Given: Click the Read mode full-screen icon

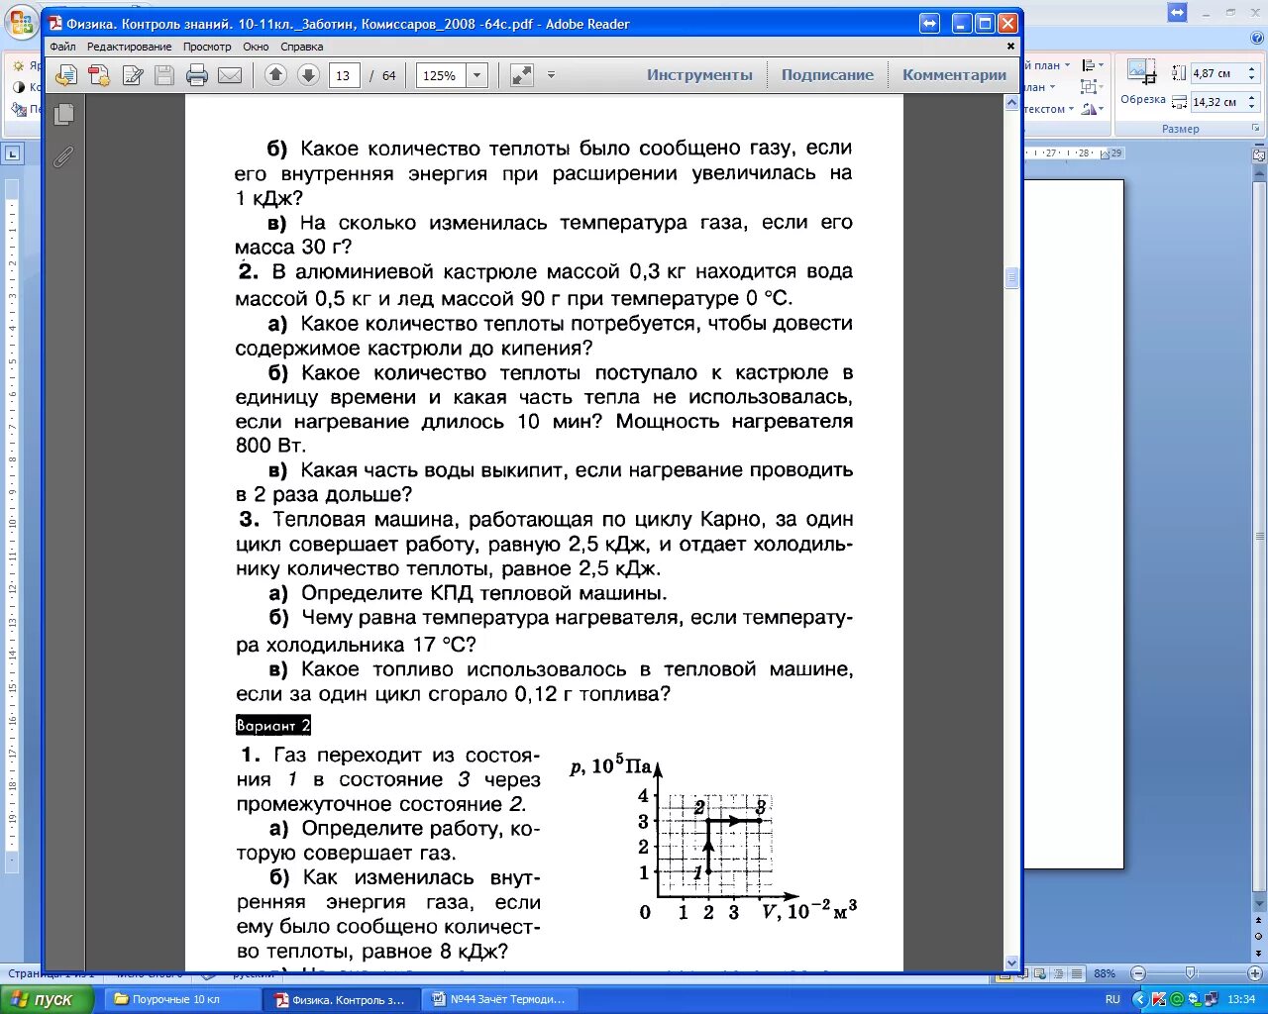Looking at the screenshot, I should tap(521, 75).
